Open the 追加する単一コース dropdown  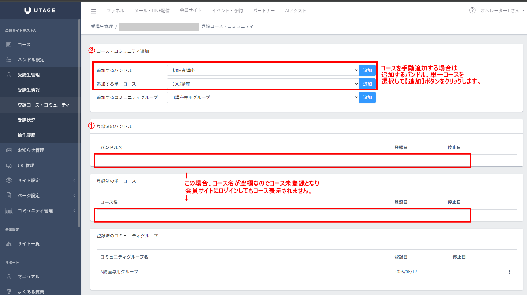coord(263,84)
